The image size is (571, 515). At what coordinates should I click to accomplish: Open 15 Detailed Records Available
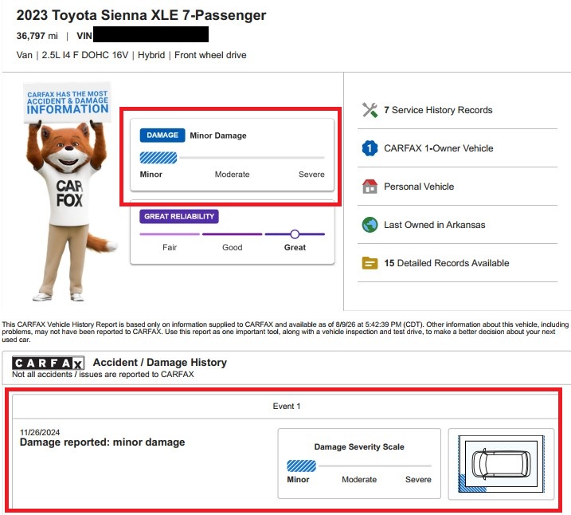[447, 263]
